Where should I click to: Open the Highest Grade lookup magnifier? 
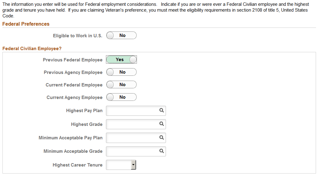[x=162, y=124]
